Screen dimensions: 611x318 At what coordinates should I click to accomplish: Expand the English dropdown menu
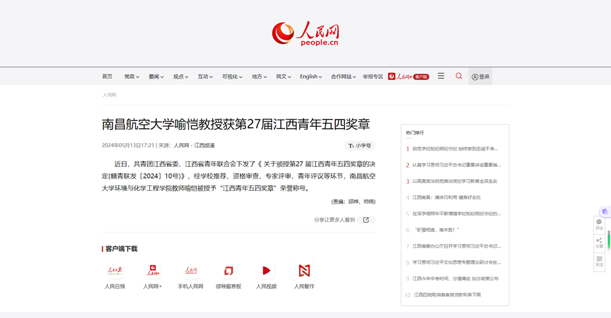click(x=311, y=77)
